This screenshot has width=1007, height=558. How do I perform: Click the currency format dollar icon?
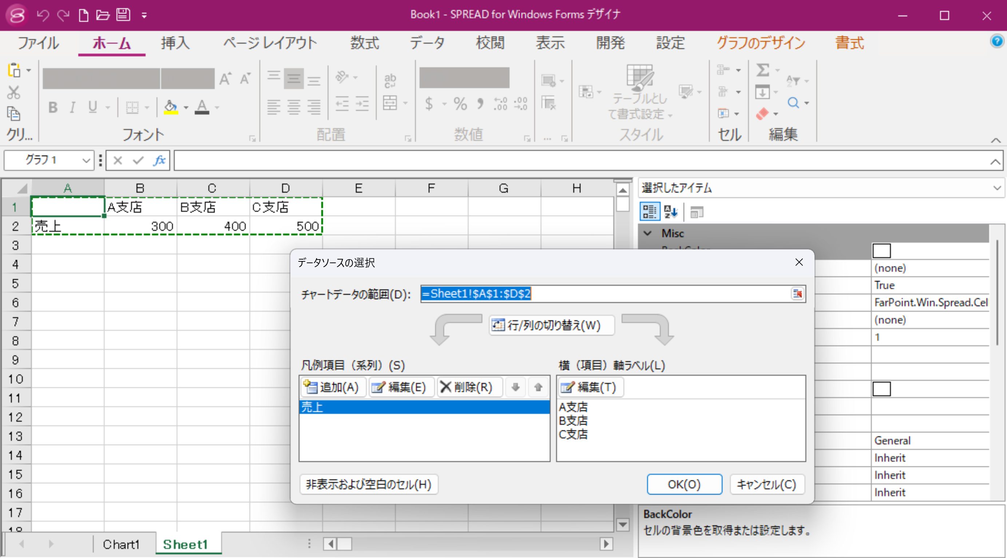[429, 104]
